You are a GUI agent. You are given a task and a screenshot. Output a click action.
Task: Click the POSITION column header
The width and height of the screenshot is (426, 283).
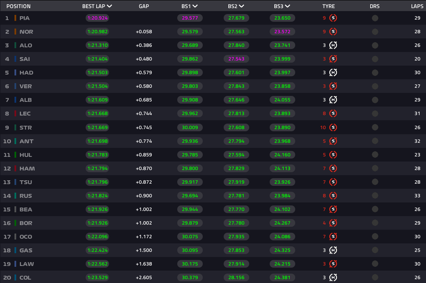pos(18,6)
